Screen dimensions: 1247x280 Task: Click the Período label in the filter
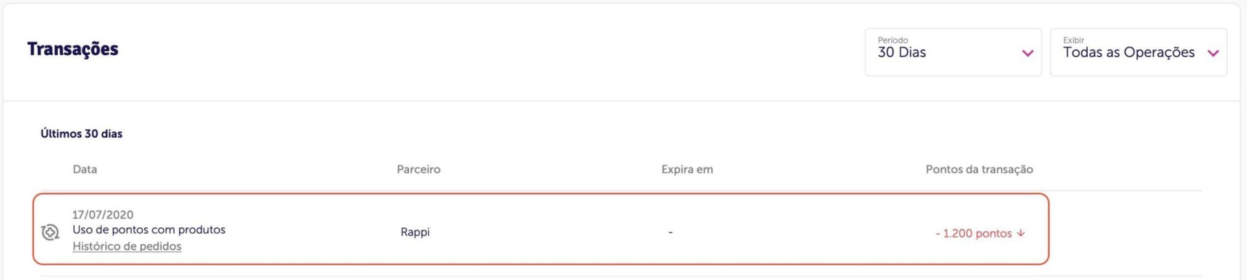point(892,40)
